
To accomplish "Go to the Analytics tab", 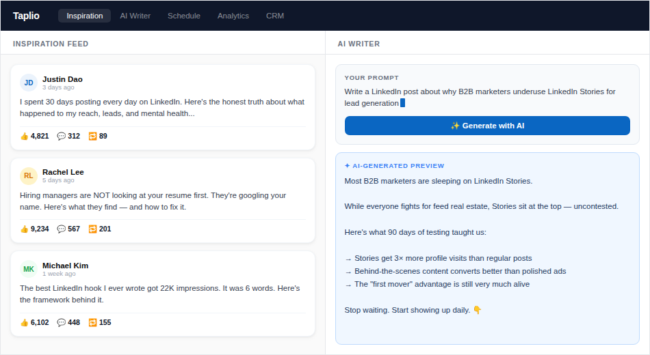I will click(233, 16).
